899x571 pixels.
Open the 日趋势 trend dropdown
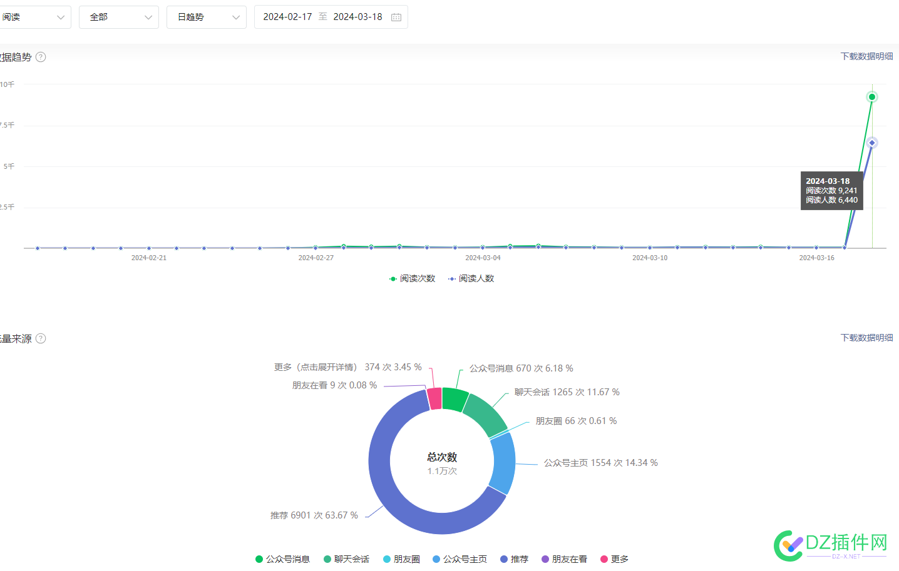coord(207,17)
